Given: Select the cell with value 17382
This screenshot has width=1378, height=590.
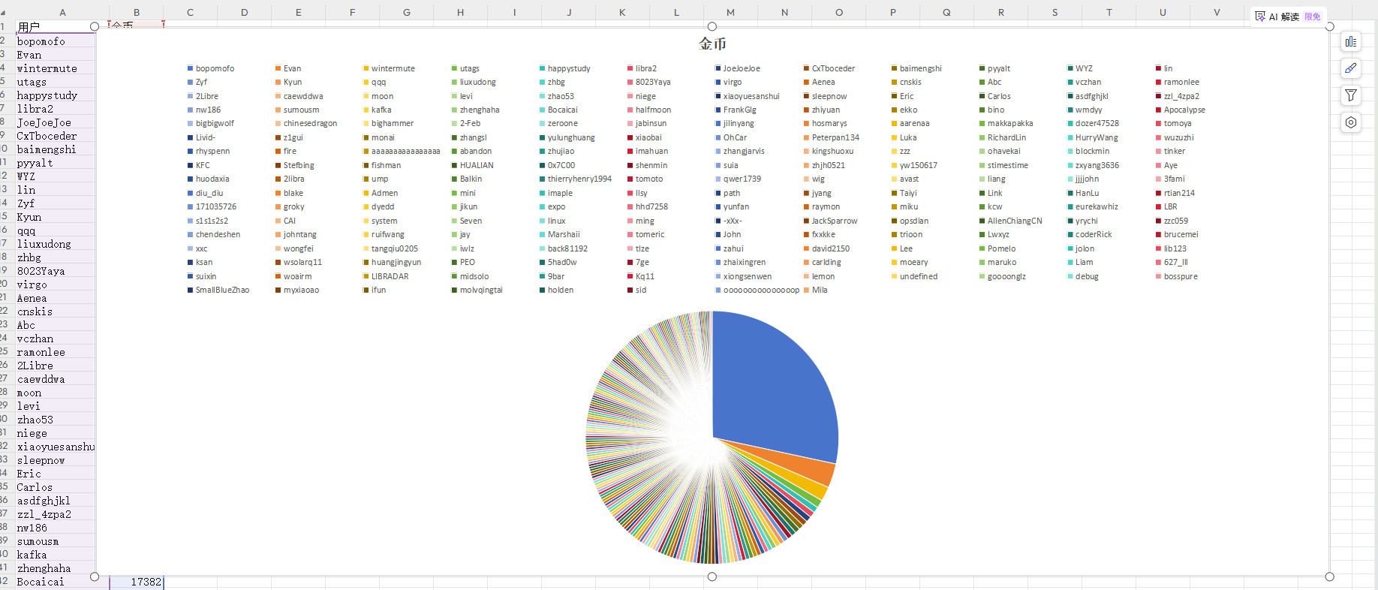Looking at the screenshot, I should pos(137,582).
